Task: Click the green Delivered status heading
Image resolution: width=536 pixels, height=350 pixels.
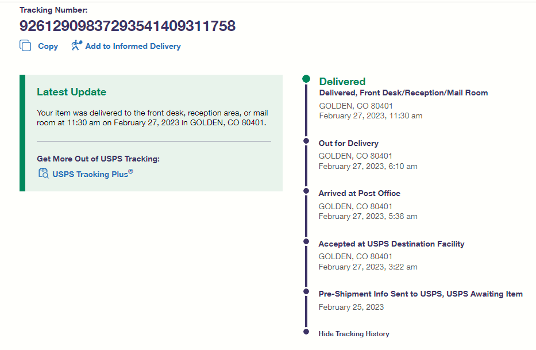Action: [342, 82]
